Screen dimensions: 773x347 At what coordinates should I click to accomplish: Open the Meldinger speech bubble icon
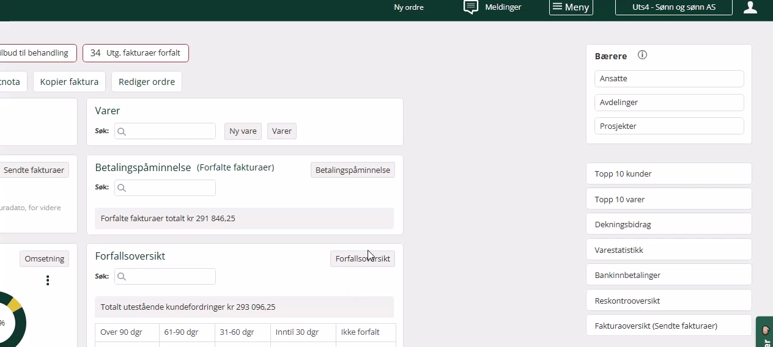pos(470,7)
